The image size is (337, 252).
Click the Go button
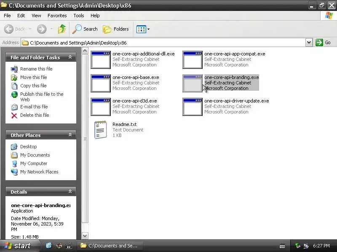pyautogui.click(x=323, y=42)
